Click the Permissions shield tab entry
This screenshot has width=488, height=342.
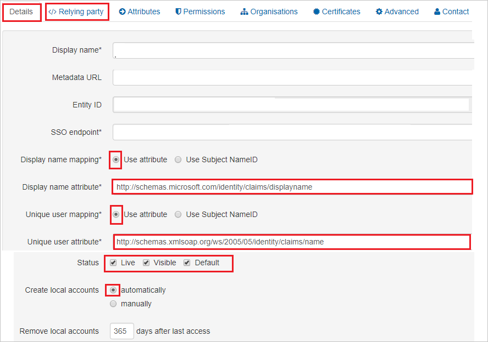click(x=200, y=11)
